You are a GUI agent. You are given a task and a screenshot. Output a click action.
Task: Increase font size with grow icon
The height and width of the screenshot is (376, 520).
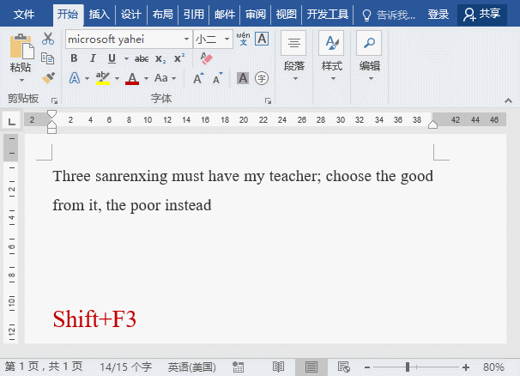(x=198, y=79)
